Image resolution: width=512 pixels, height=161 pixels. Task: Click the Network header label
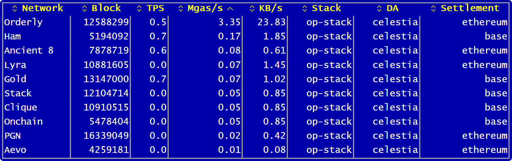tap(43, 8)
